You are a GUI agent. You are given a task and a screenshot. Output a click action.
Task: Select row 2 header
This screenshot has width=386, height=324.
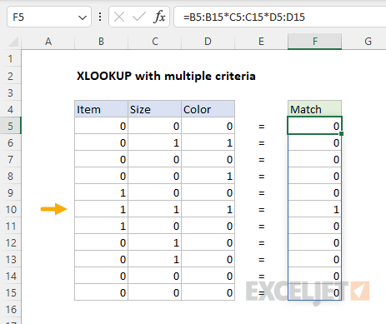point(11,76)
